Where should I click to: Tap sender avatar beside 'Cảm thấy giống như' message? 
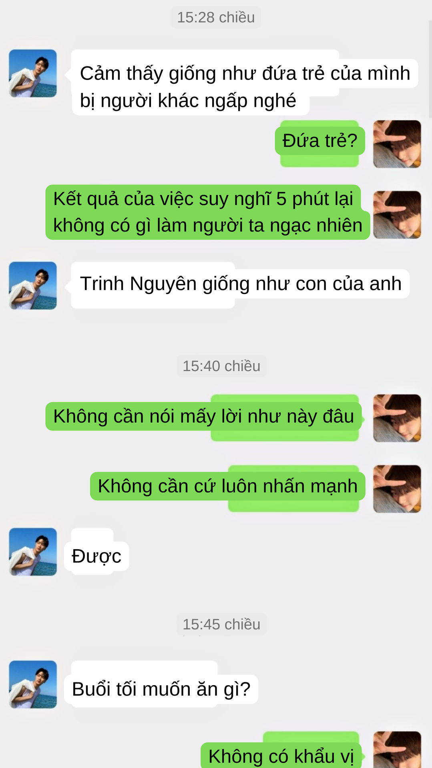33,73
